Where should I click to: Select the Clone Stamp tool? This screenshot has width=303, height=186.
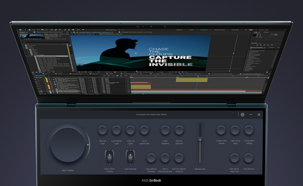tap(69, 30)
